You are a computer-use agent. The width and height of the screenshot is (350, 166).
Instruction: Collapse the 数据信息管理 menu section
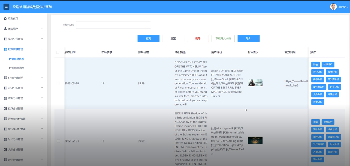tap(23, 49)
